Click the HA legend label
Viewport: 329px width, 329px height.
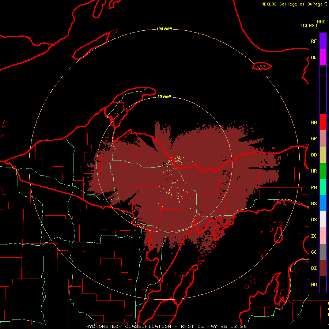tap(314, 122)
